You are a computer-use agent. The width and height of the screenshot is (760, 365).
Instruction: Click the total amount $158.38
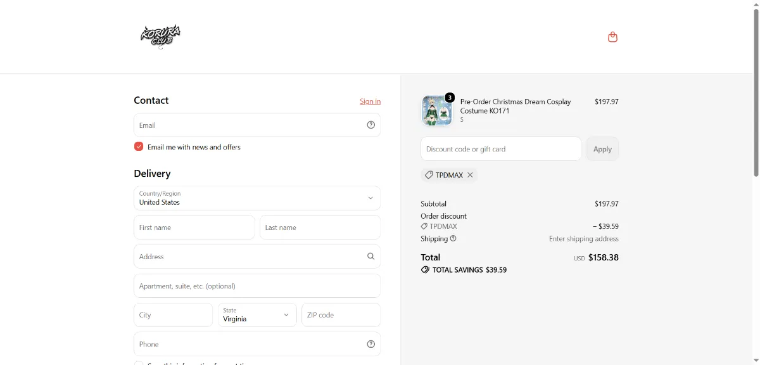click(604, 258)
